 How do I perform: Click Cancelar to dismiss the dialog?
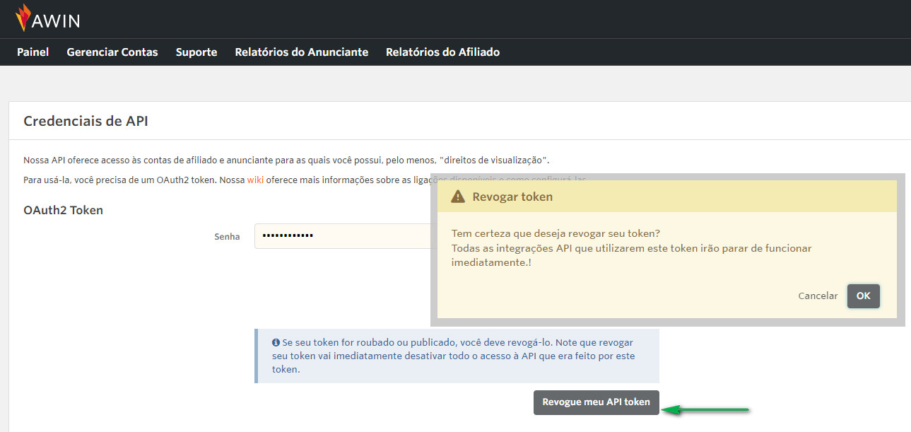point(818,296)
